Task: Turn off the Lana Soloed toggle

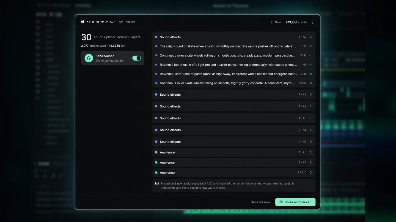Action: [137, 58]
